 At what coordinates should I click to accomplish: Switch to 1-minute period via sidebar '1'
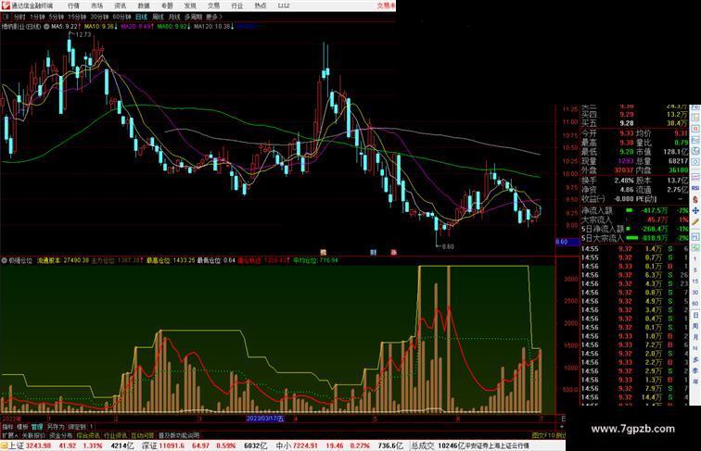[x=695, y=258]
